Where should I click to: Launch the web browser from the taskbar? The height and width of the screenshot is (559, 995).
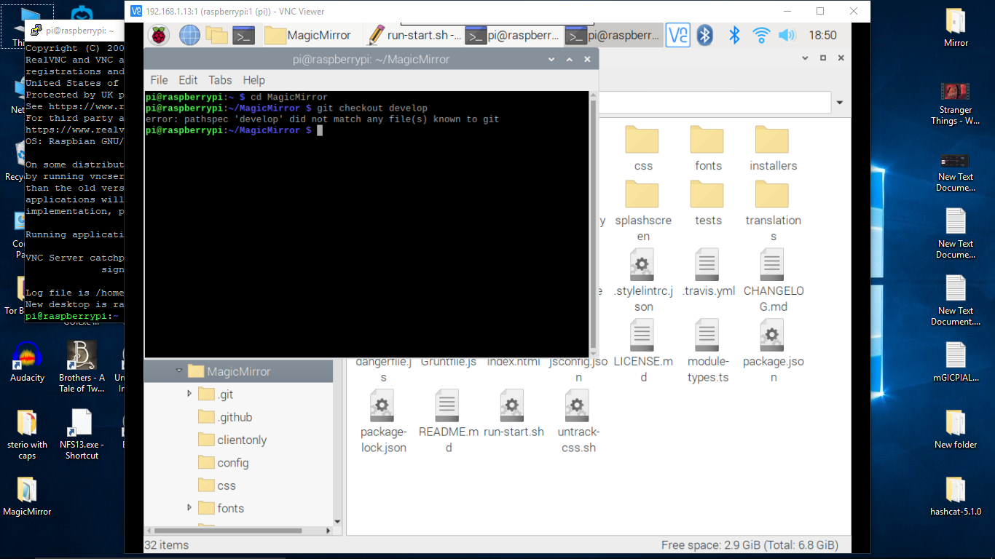tap(189, 34)
